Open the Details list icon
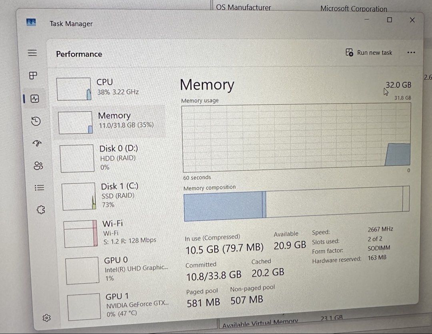The width and height of the screenshot is (432, 334). tap(39, 188)
